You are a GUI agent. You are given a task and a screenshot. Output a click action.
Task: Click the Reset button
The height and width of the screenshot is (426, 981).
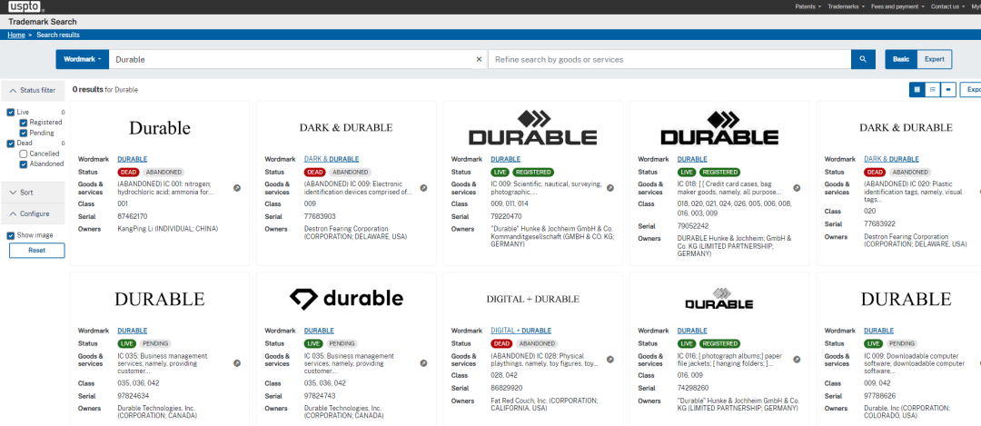click(x=37, y=250)
